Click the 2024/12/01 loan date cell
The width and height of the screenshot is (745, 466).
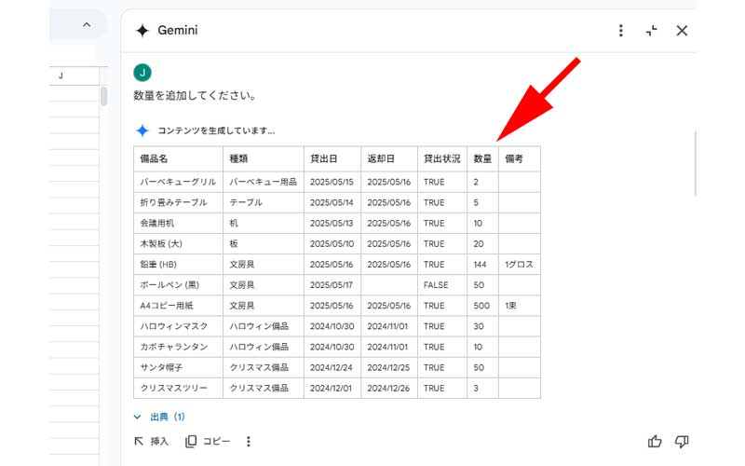(332, 388)
